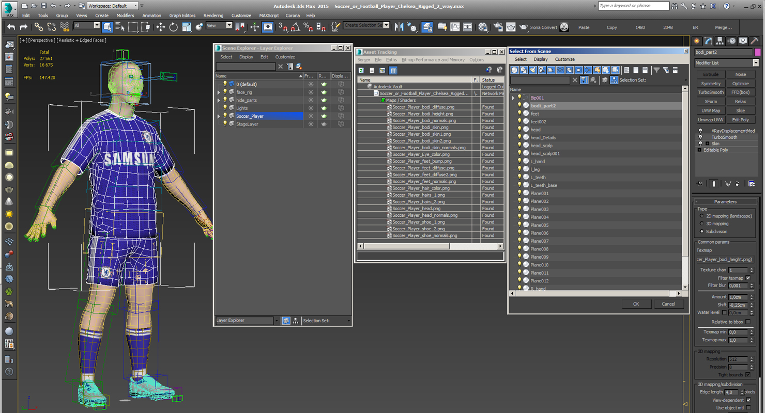Activate the Select and Rotate tool

coord(174,27)
